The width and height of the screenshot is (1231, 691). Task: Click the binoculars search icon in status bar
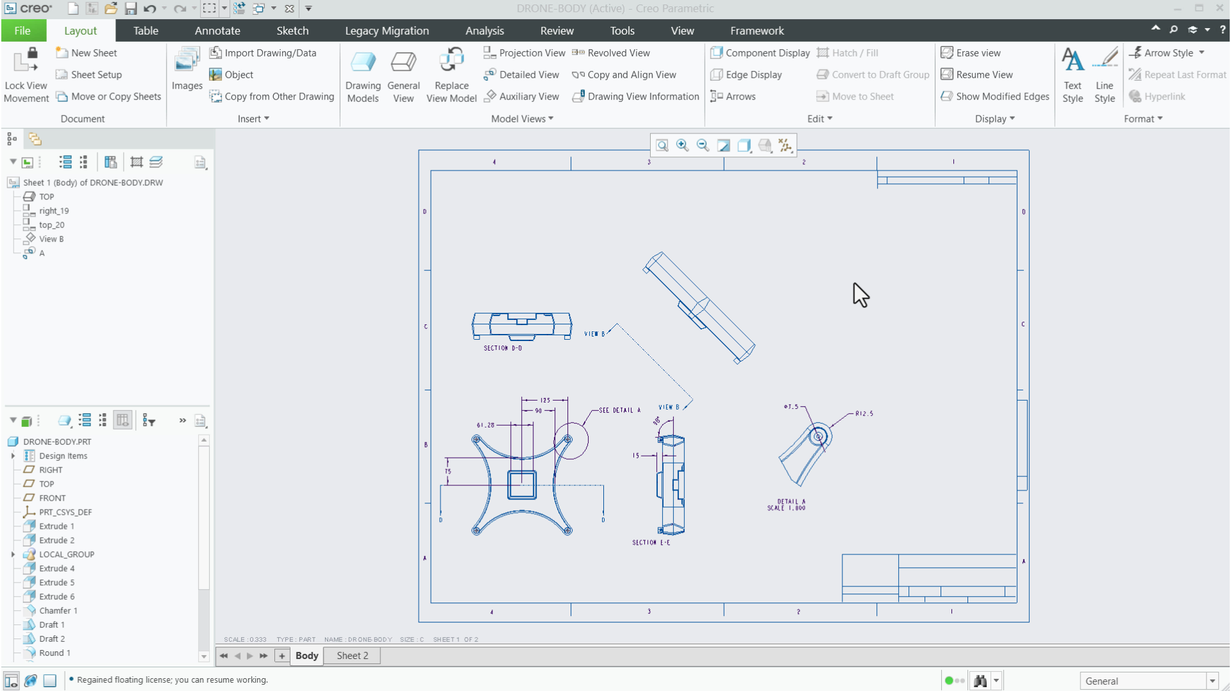(x=980, y=681)
